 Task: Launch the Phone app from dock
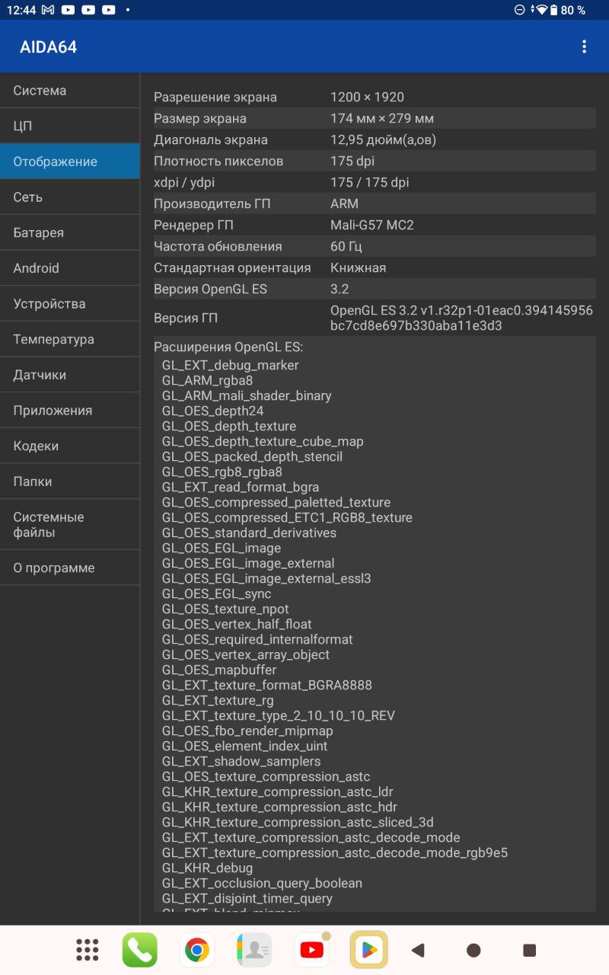point(140,950)
